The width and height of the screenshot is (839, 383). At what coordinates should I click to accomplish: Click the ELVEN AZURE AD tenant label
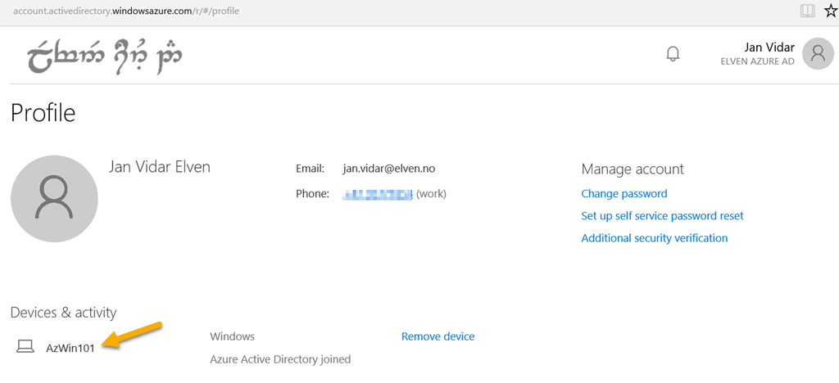tap(758, 61)
